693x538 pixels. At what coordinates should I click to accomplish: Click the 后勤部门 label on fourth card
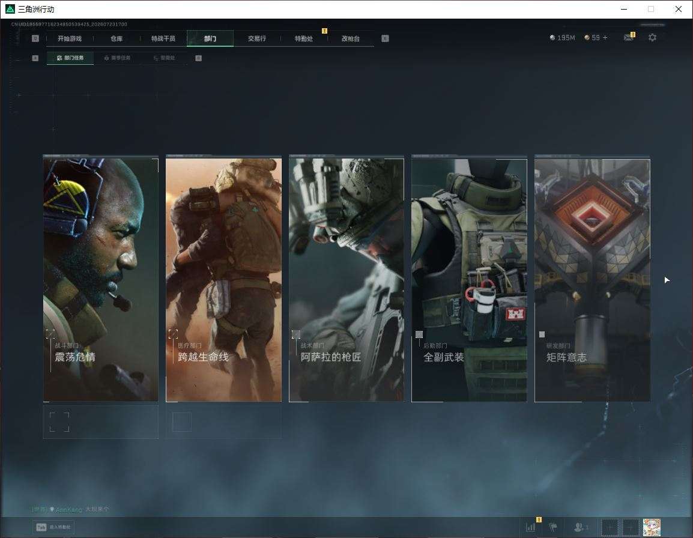click(435, 346)
